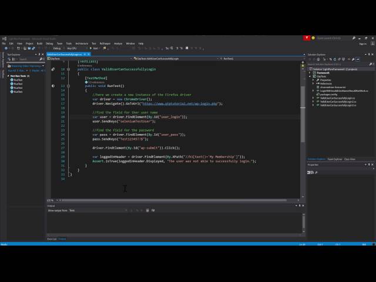
Task: Open the File menu
Action: (4, 43)
